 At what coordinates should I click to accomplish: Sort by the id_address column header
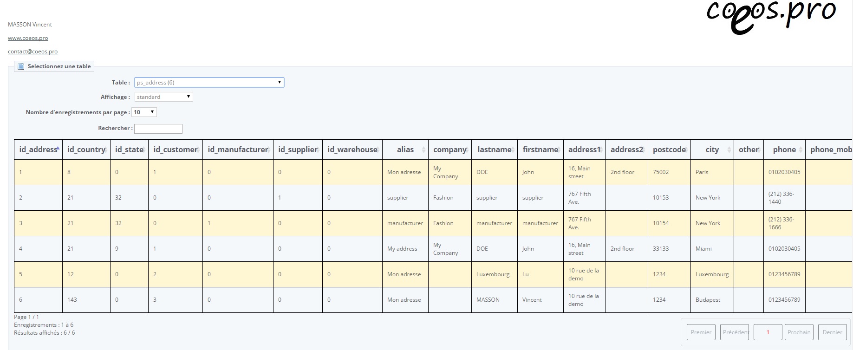[38, 149]
